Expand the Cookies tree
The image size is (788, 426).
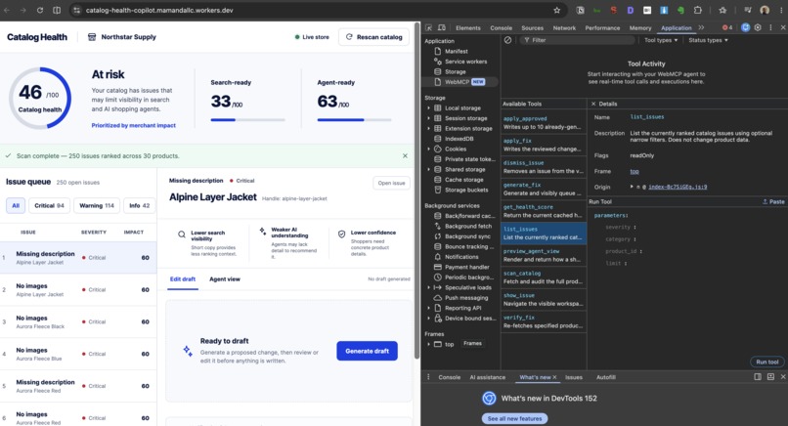428,149
